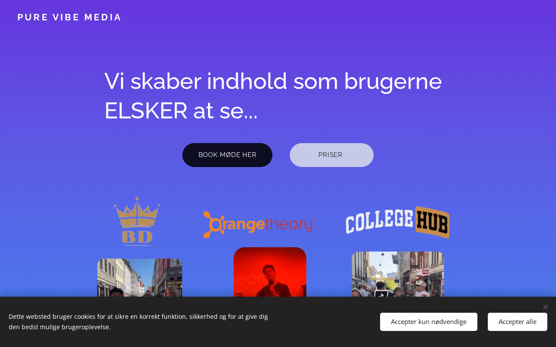This screenshot has width=556, height=347.
Task: Click the College Hub logo
Action: click(x=397, y=222)
